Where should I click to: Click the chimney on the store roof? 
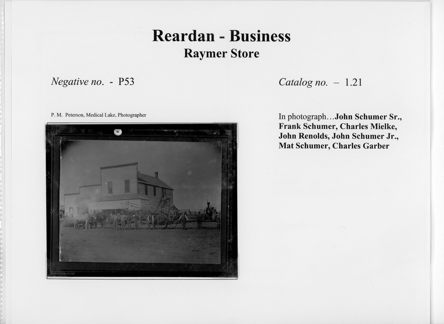point(156,175)
